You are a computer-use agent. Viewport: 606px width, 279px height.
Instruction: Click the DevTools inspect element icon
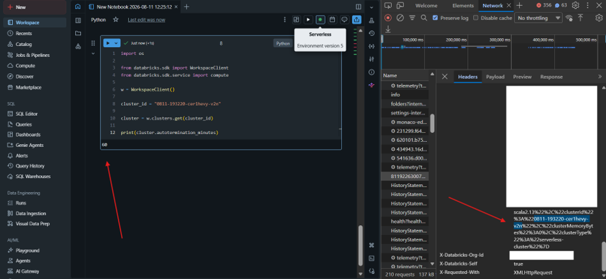(x=388, y=5)
